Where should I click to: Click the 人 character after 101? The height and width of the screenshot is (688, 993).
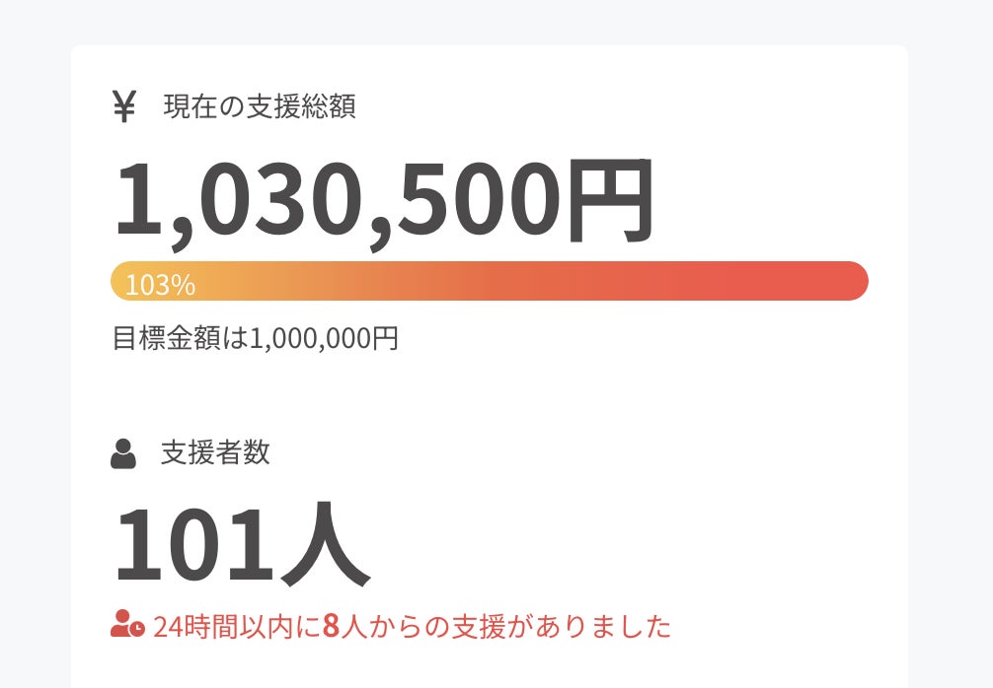pos(324,547)
